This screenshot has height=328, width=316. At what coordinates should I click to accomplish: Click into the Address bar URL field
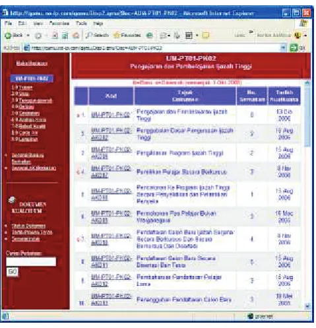[152, 48]
